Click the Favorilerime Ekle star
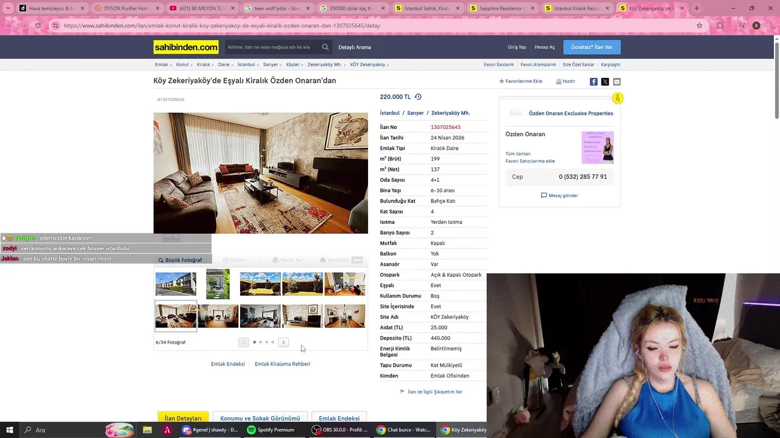This screenshot has height=438, width=780. 502,81
